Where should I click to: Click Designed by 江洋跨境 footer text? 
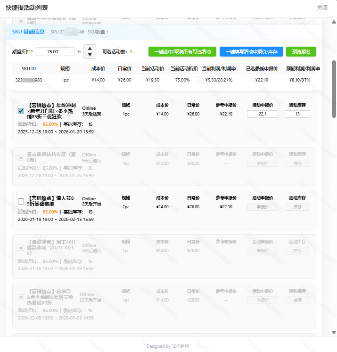pyautogui.click(x=168, y=346)
